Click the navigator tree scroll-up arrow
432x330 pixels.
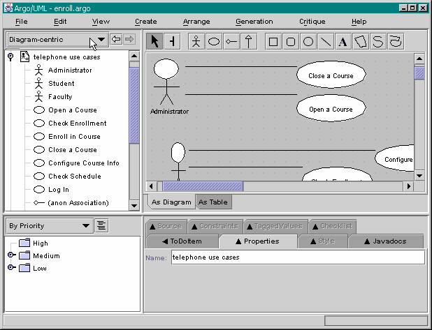(134, 57)
